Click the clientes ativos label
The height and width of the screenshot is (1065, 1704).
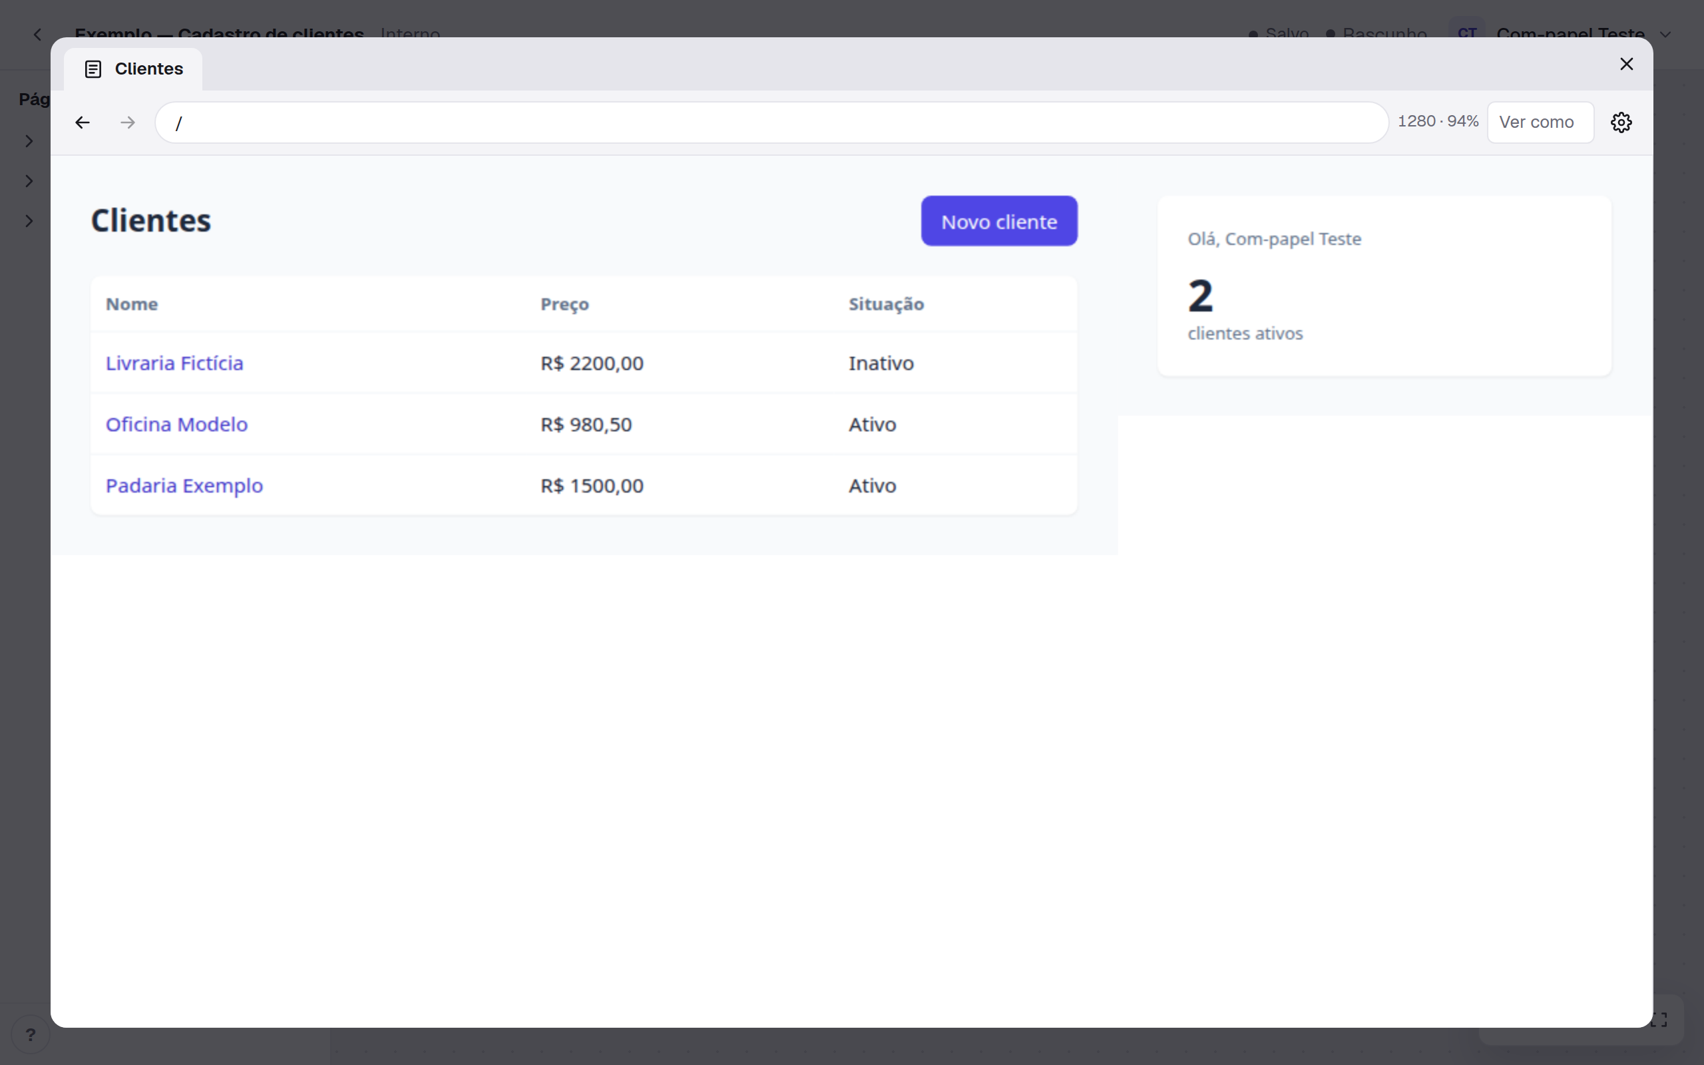tap(1245, 334)
